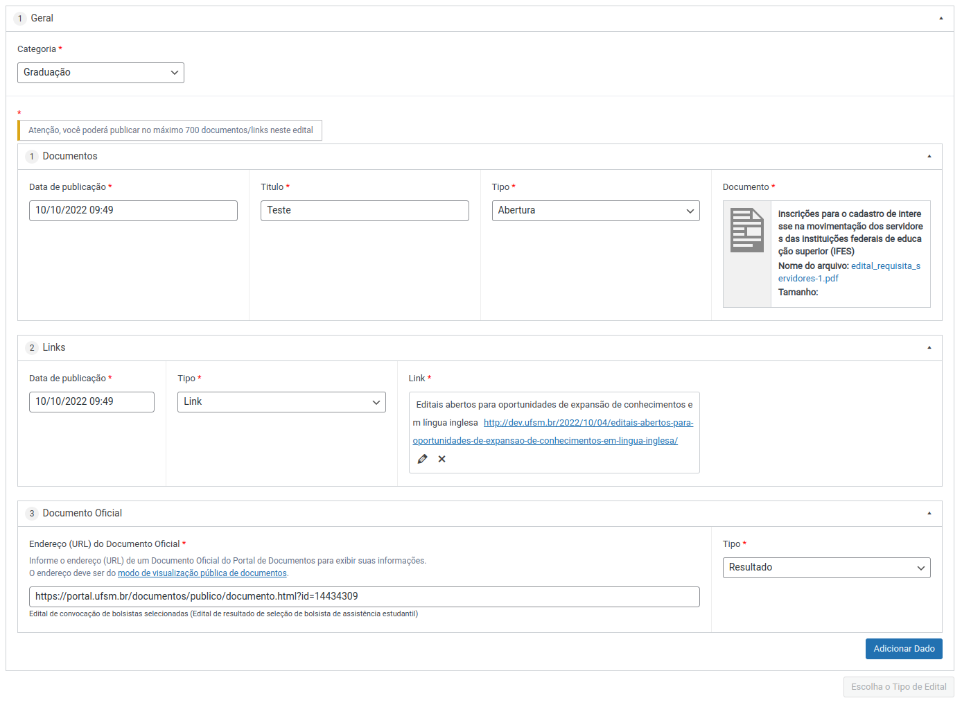Screen dimensions: 962x705
Task: Click the document file icon thumbnail
Action: coord(747,231)
